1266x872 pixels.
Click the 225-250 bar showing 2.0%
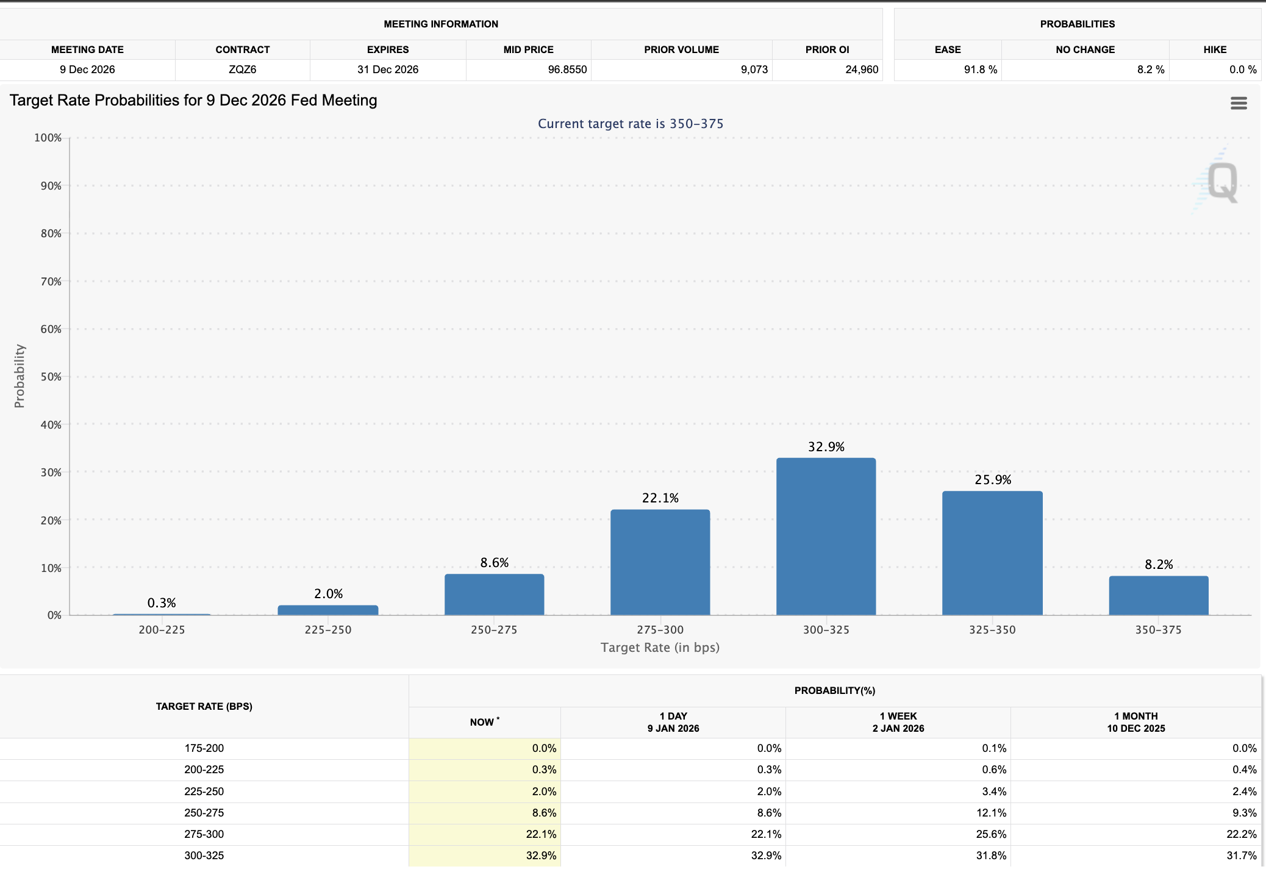click(328, 610)
